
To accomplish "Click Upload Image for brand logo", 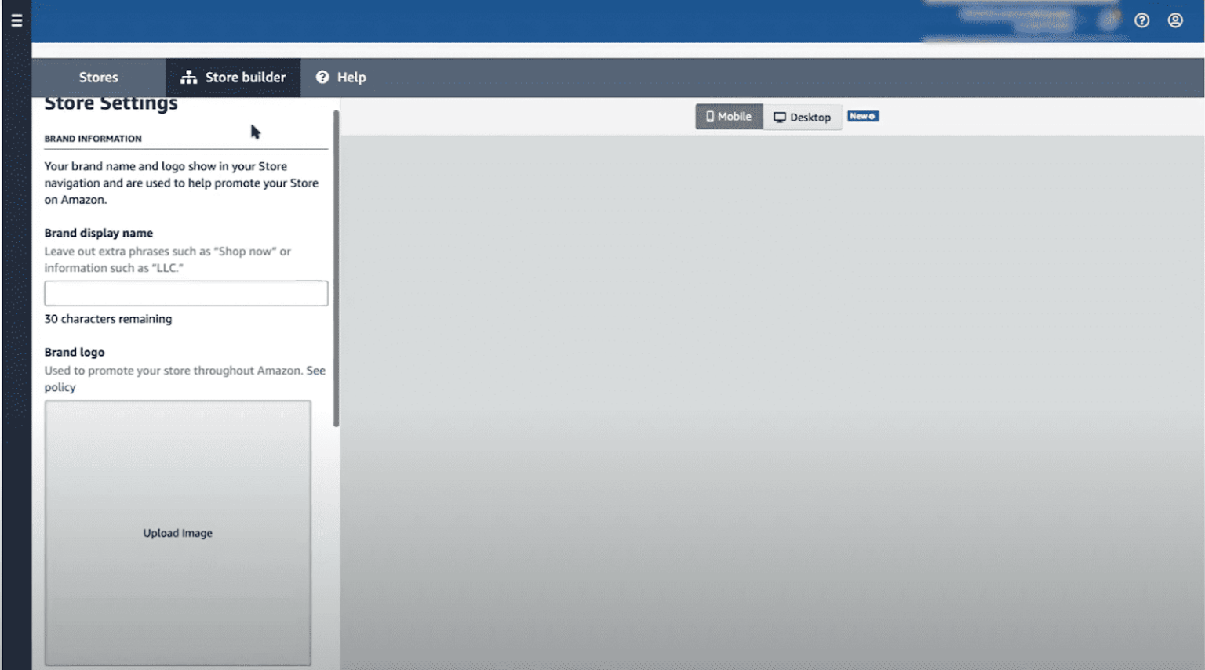I will click(177, 533).
